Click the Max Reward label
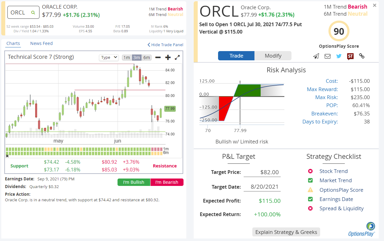384x241 pixels. 322,89
